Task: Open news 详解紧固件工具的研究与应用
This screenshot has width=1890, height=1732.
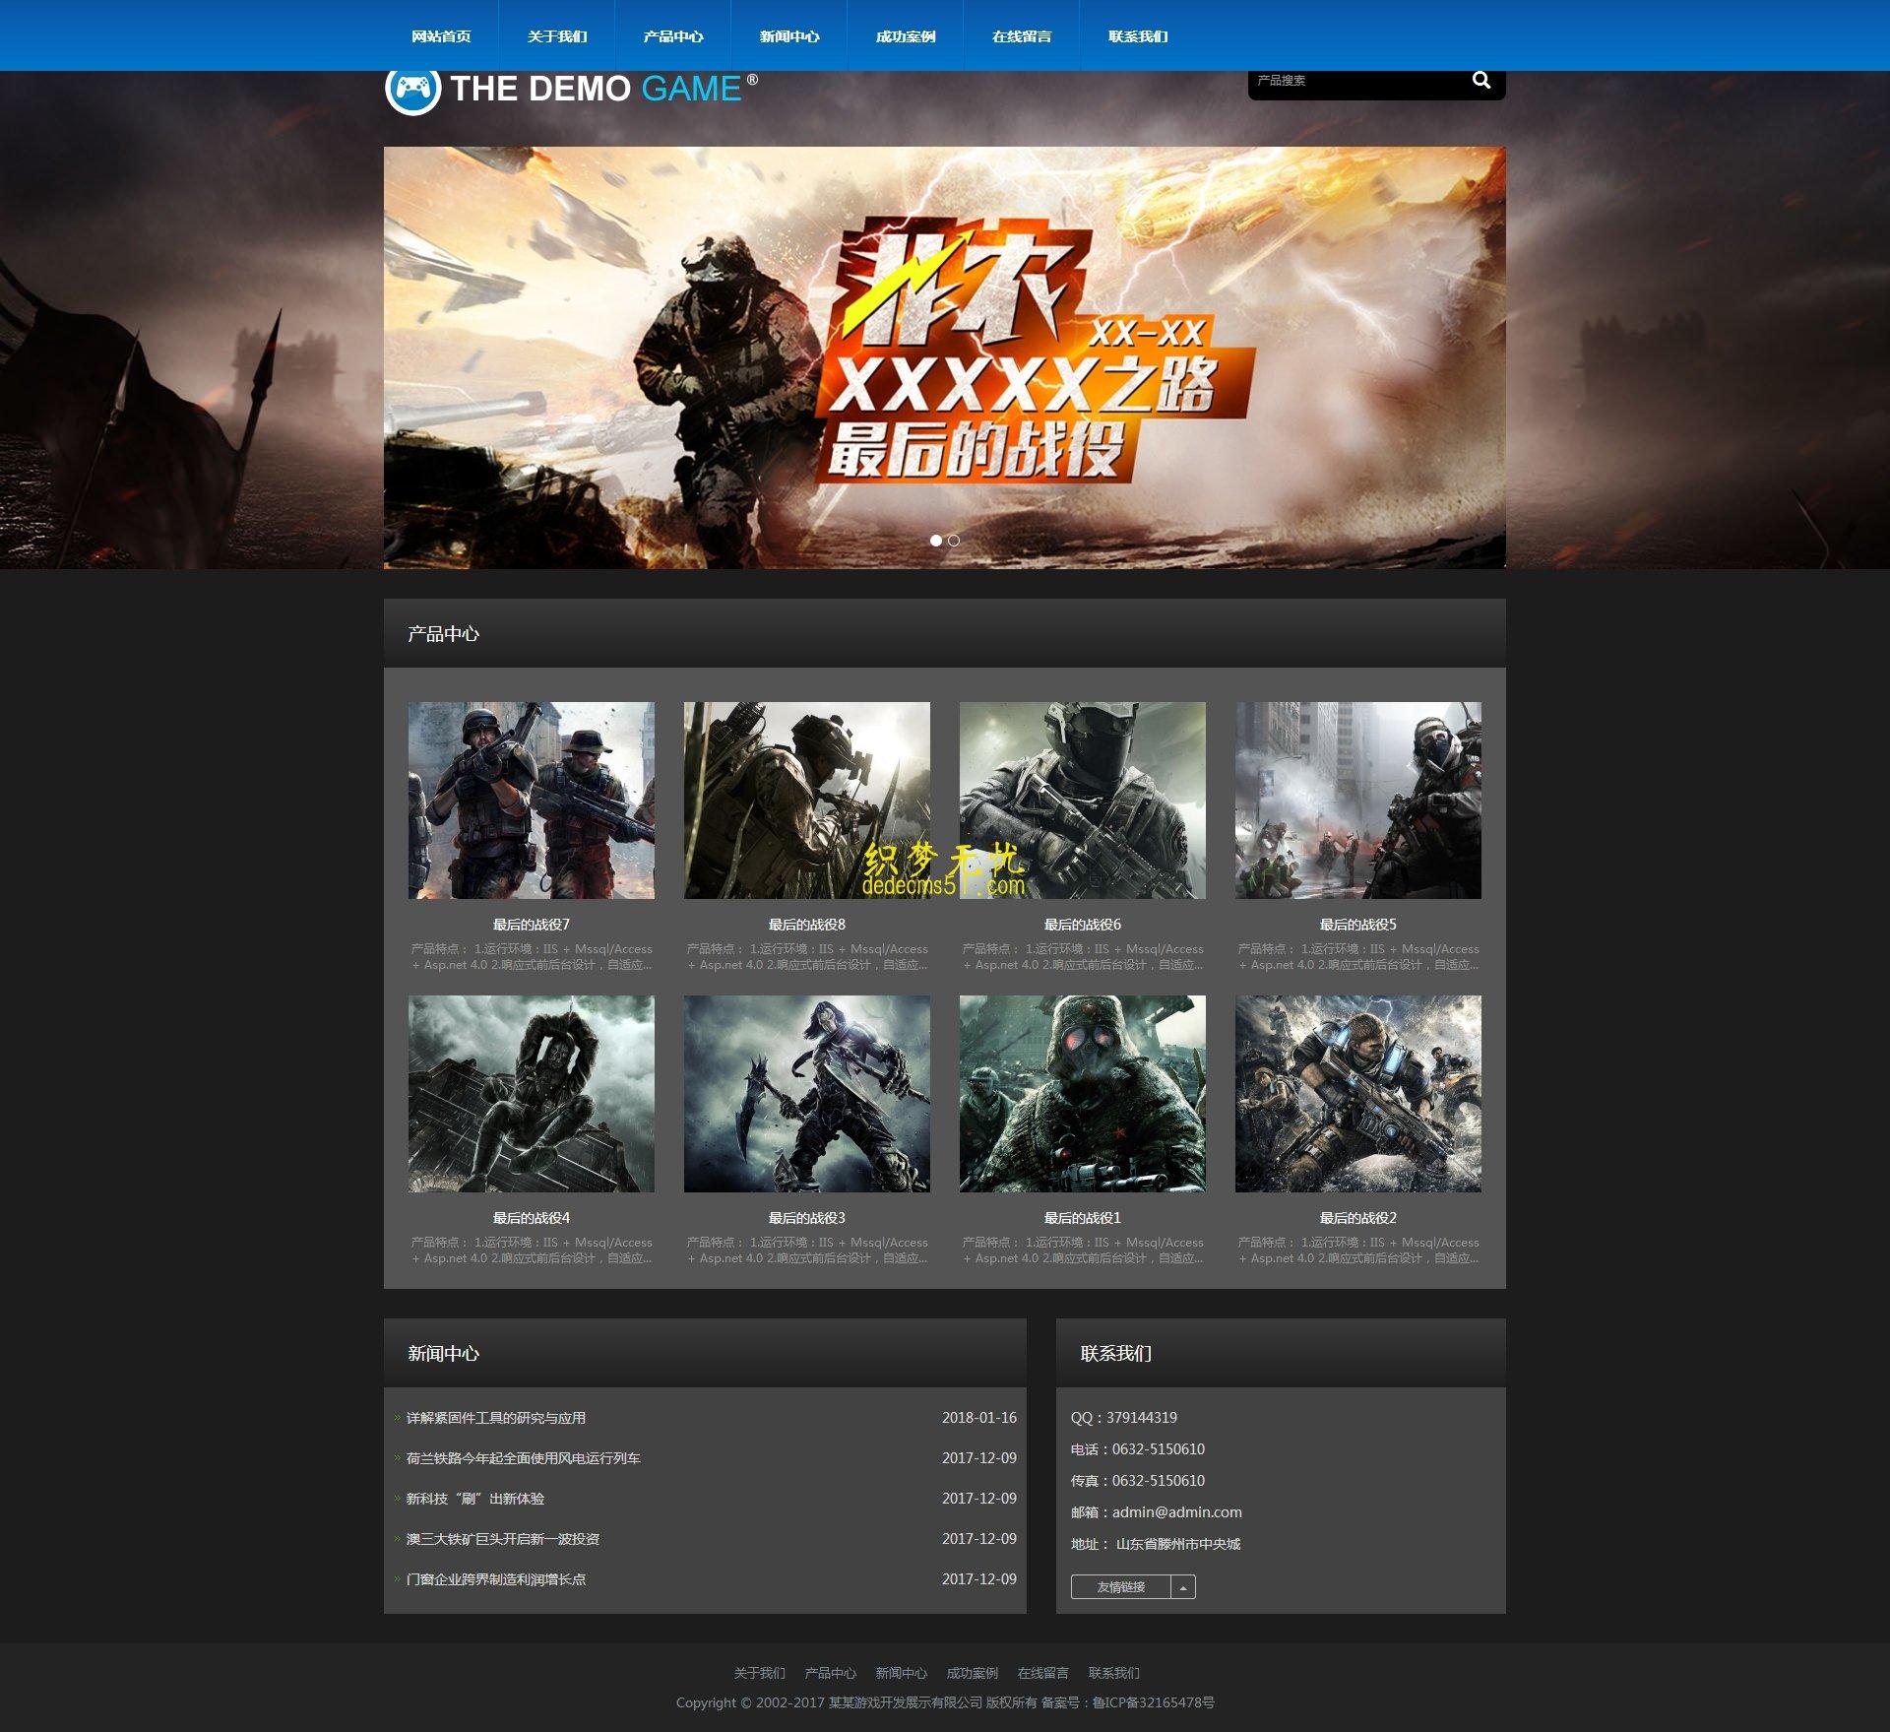Action: [496, 1418]
